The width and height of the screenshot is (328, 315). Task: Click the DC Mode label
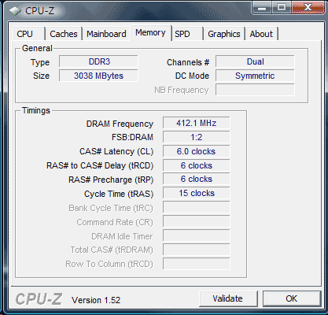point(192,76)
